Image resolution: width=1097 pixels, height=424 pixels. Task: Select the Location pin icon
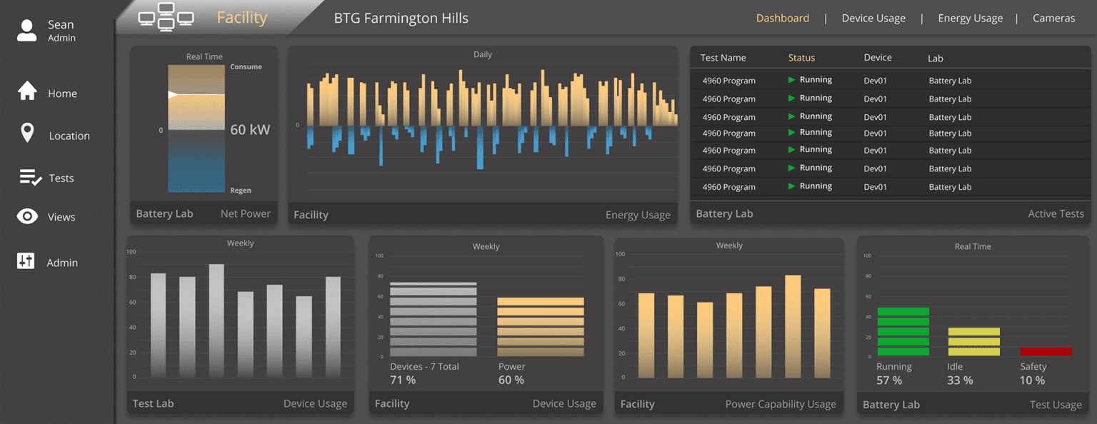[x=27, y=133]
